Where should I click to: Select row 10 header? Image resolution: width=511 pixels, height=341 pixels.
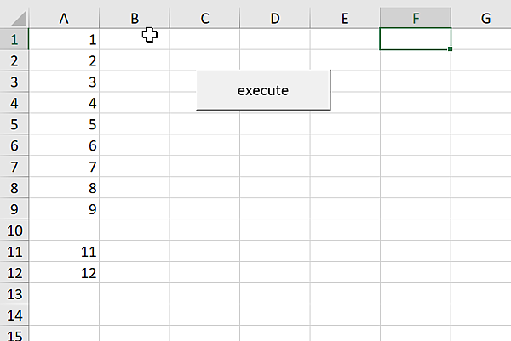click(x=14, y=230)
